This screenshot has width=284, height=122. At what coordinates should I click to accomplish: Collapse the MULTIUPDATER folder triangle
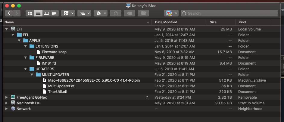coord(32,75)
